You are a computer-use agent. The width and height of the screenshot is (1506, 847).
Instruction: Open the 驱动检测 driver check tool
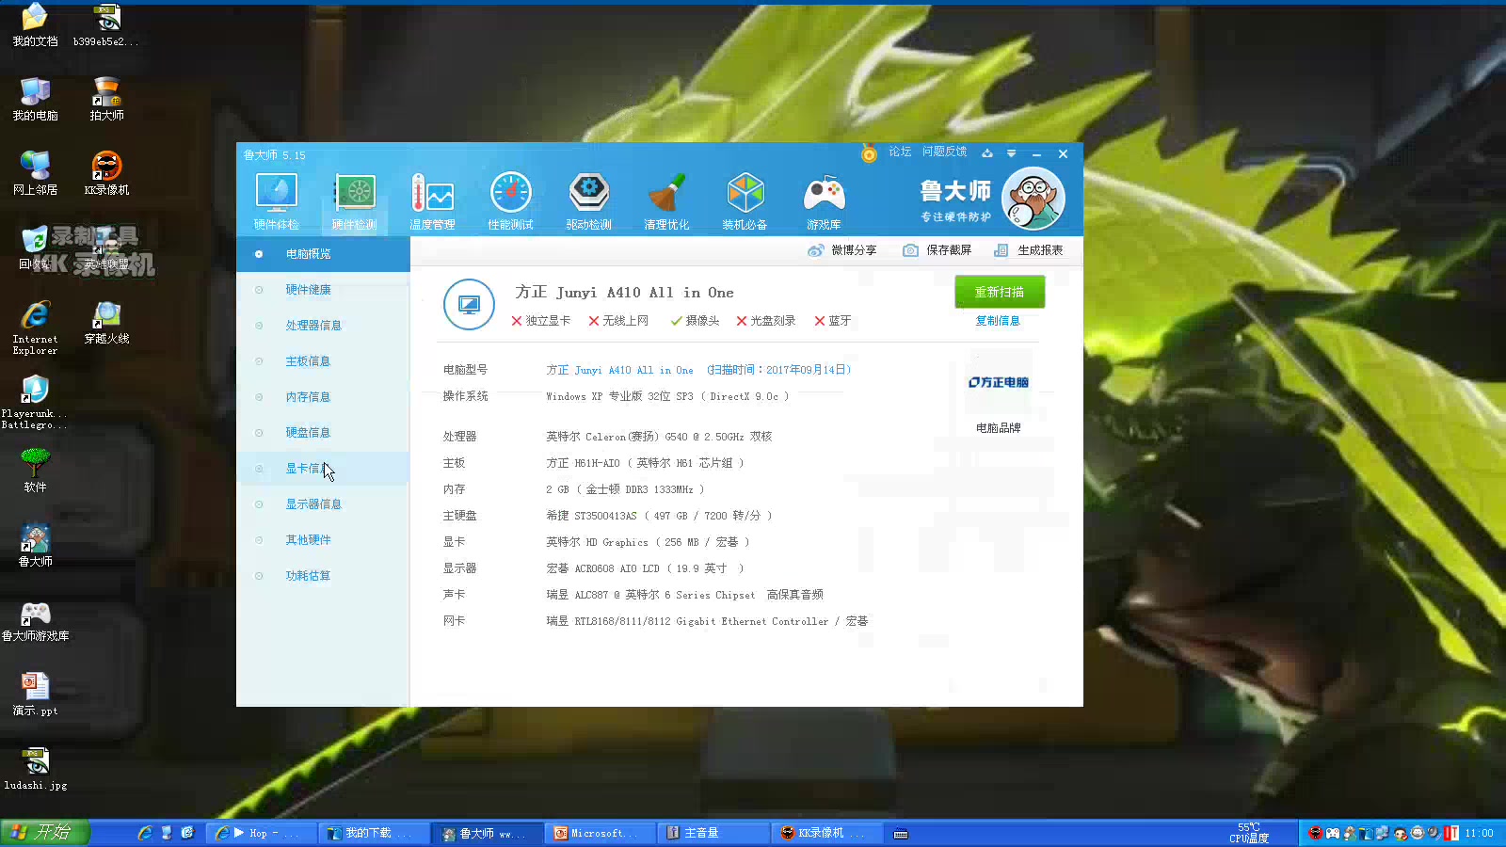(x=588, y=201)
